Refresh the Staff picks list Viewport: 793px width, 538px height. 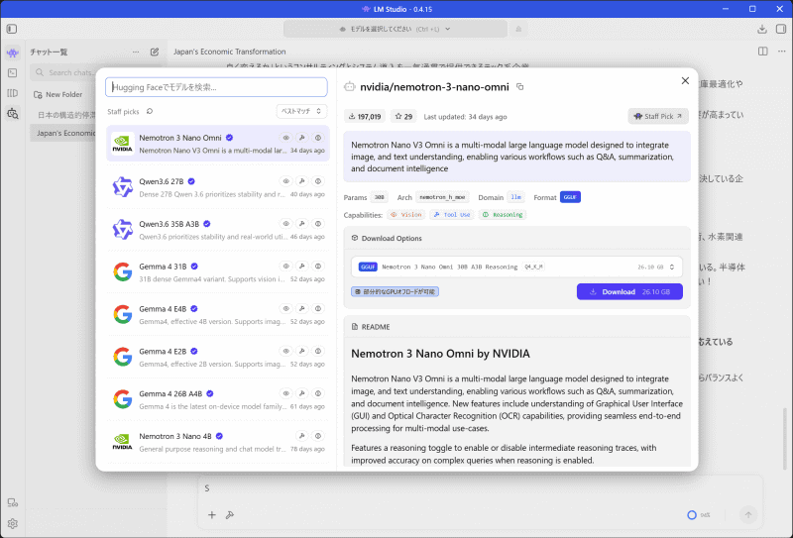[150, 111]
